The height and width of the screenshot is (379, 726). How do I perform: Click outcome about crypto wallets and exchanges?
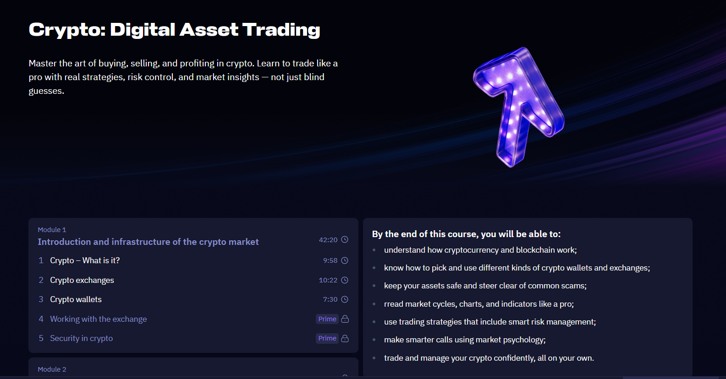(x=517, y=268)
